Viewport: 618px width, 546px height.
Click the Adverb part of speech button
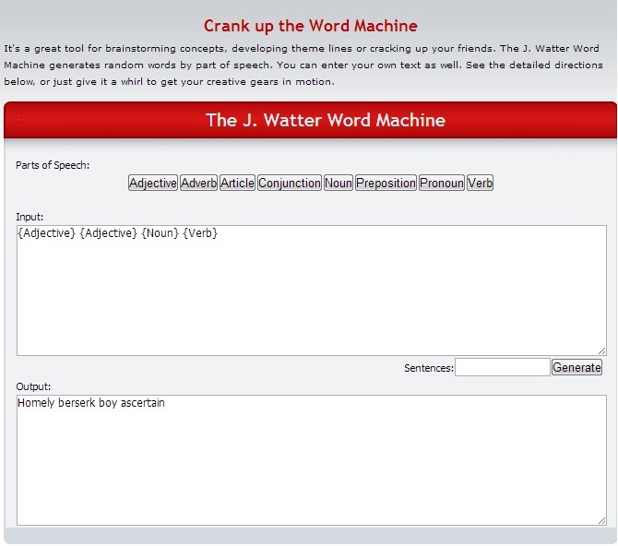(x=198, y=183)
